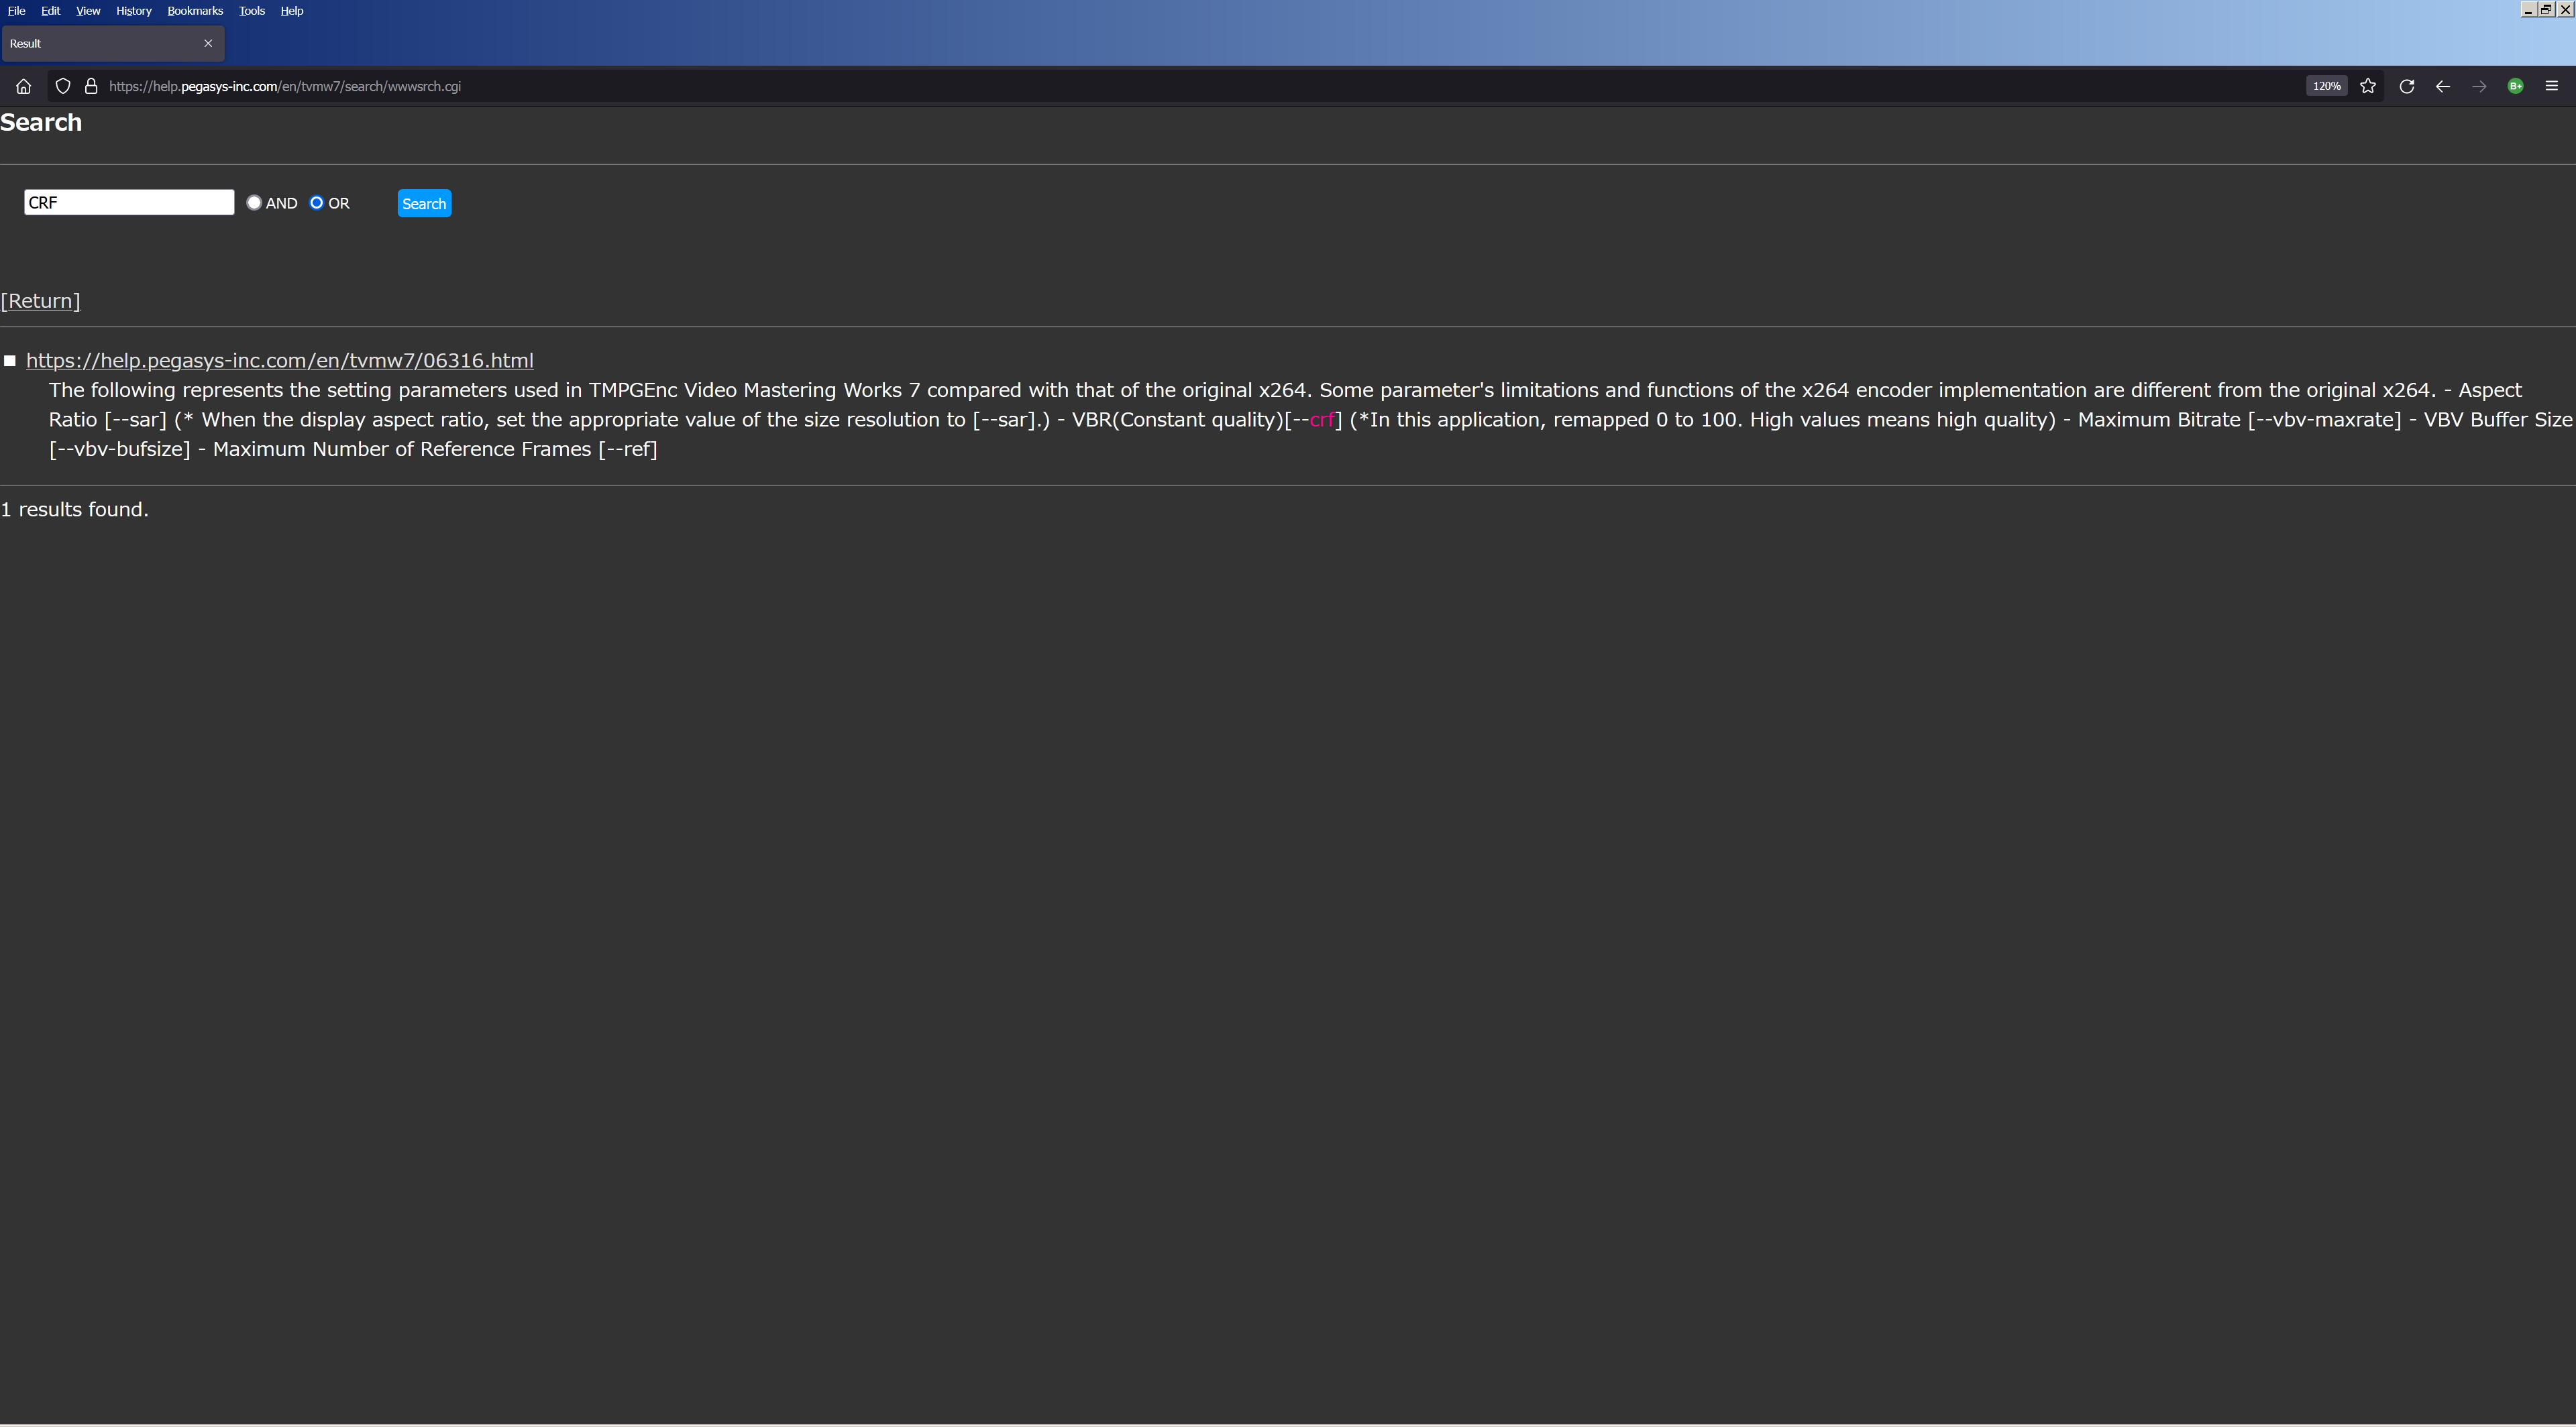Follow the [Return] link

[x=41, y=301]
